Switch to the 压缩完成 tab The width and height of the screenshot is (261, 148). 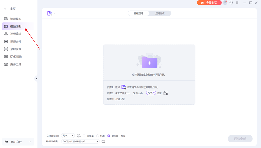[160, 13]
